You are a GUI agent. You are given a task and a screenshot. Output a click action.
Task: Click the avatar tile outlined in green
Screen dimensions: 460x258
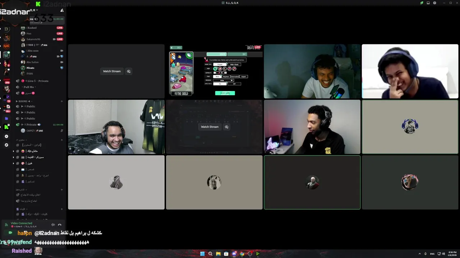pyautogui.click(x=312, y=182)
